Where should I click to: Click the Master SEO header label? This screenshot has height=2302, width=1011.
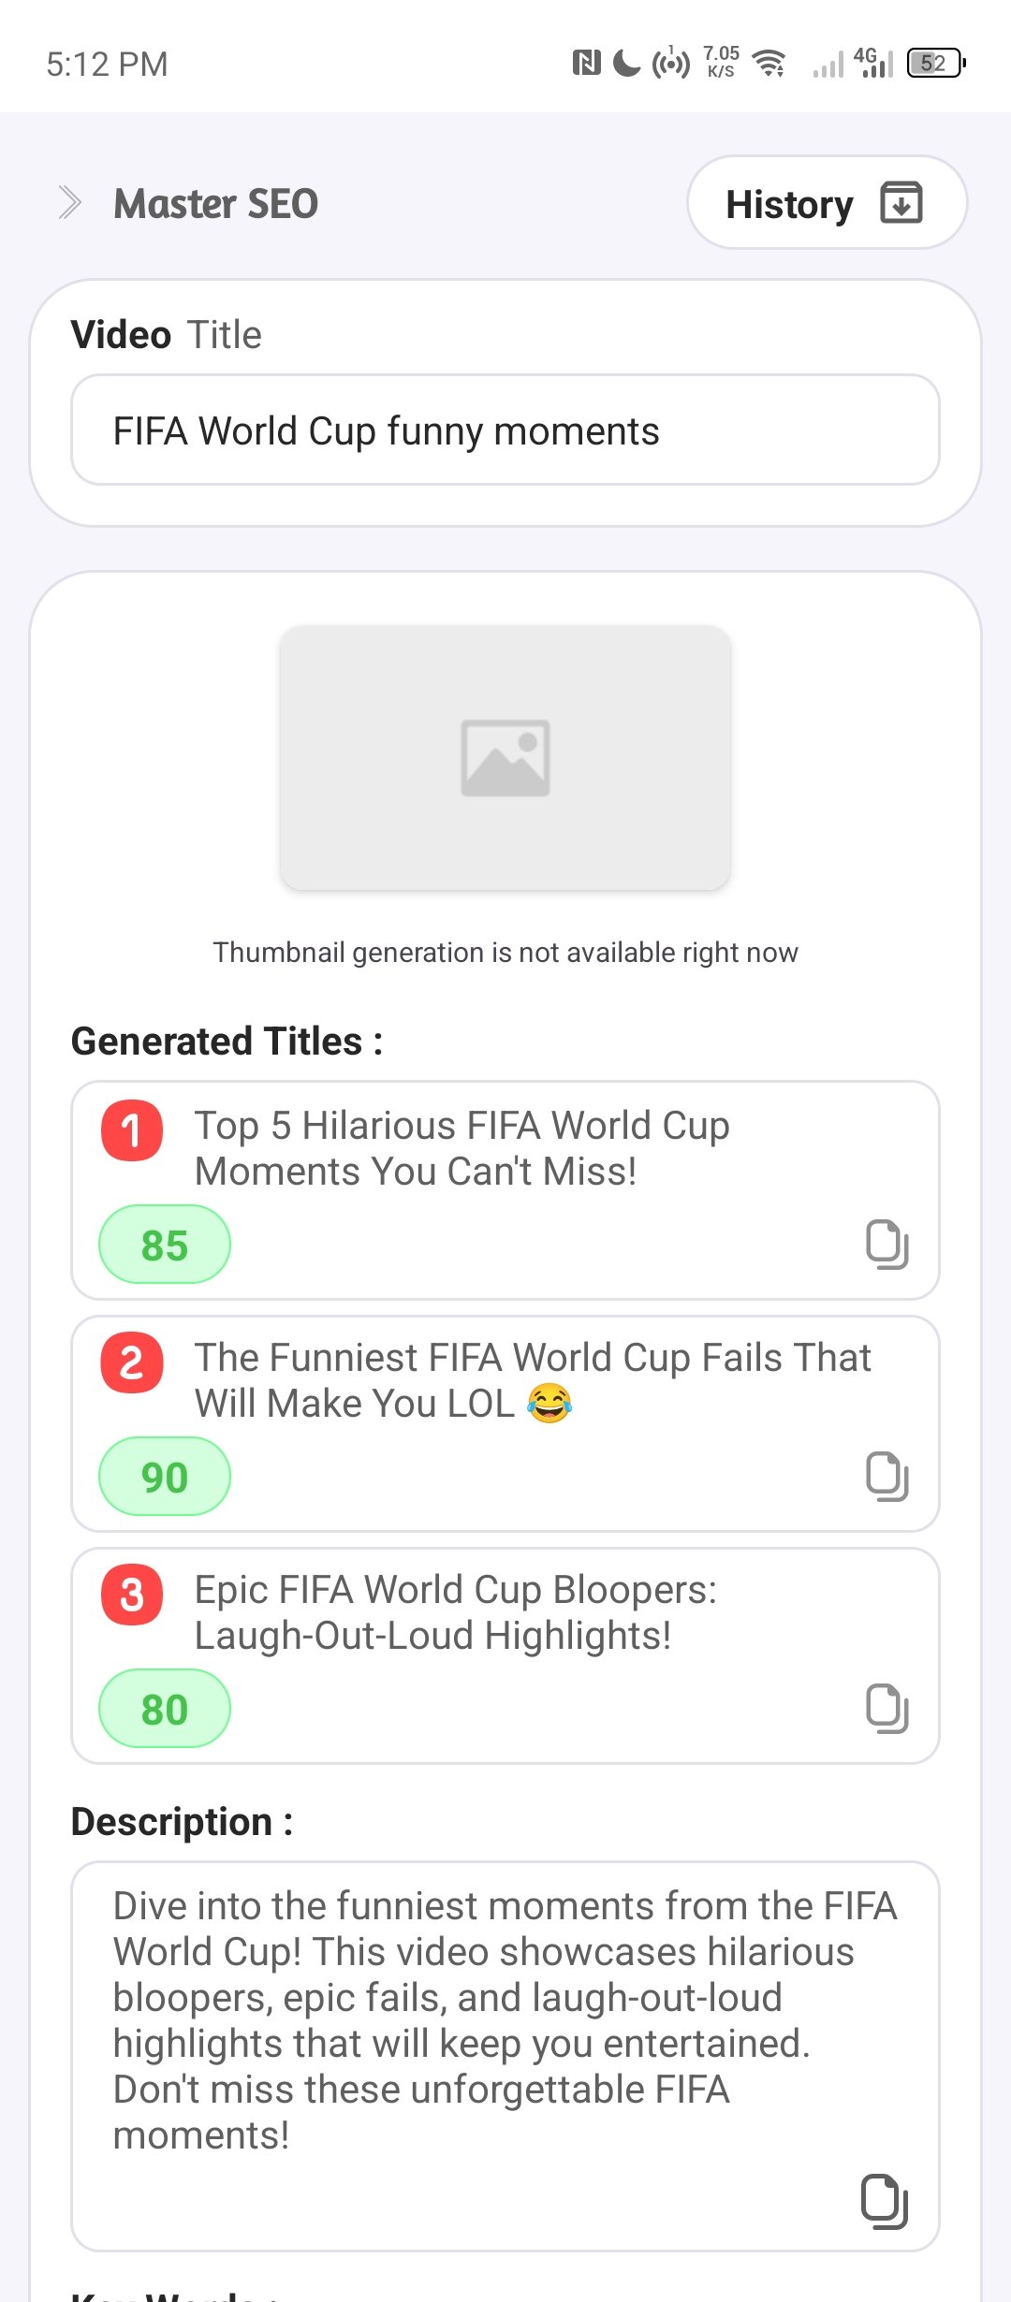pos(216,204)
